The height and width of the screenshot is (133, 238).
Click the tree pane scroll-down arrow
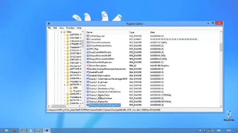coord(83,103)
